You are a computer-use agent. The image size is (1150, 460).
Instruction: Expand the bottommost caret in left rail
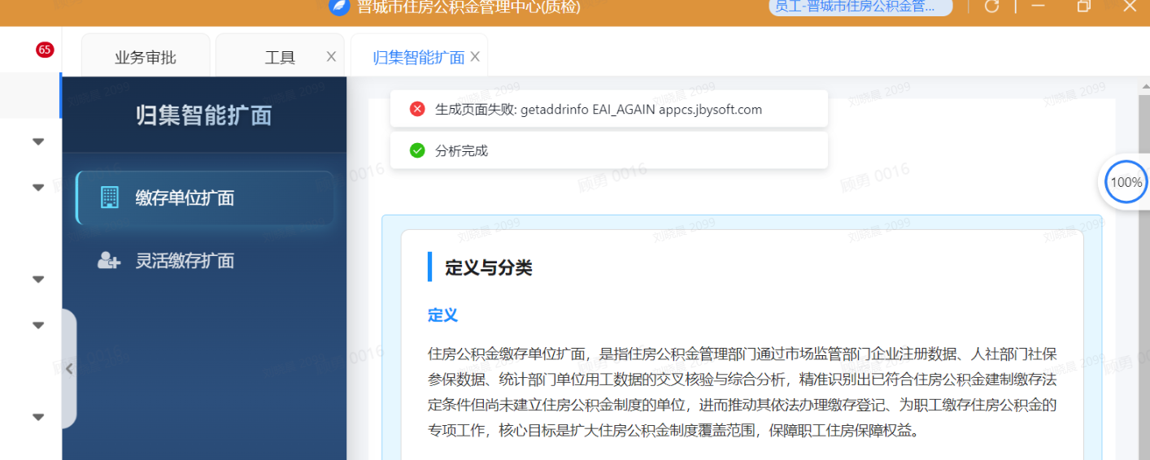click(38, 417)
